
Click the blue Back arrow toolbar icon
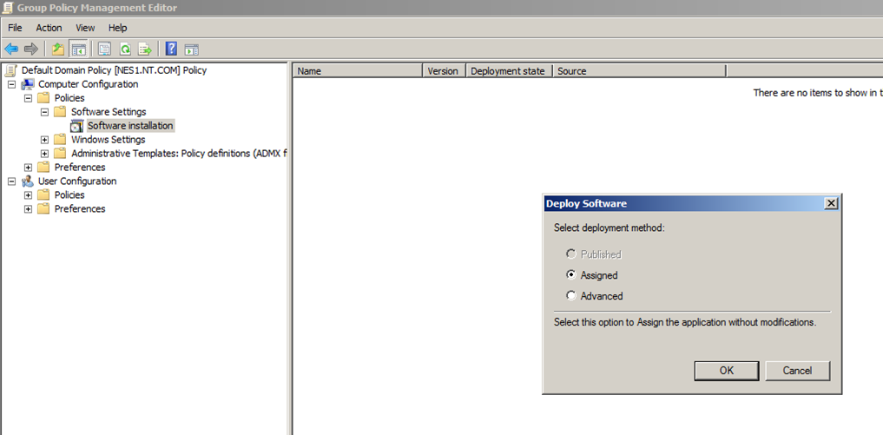coord(11,49)
